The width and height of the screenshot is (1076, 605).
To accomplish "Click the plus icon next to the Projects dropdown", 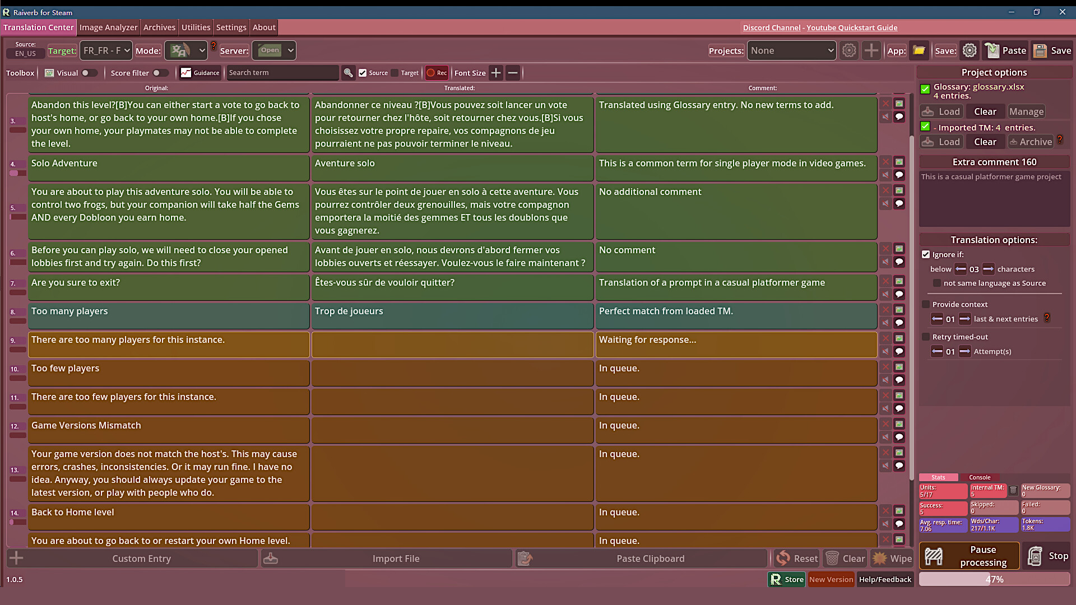I will [x=871, y=50].
